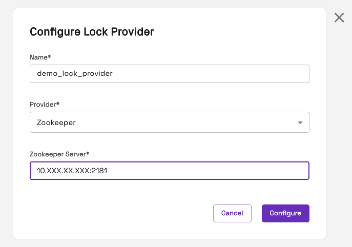Click the Configure Lock Provider heading

coord(92,32)
